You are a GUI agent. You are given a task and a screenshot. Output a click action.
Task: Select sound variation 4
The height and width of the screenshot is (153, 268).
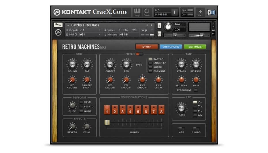pos(130,110)
